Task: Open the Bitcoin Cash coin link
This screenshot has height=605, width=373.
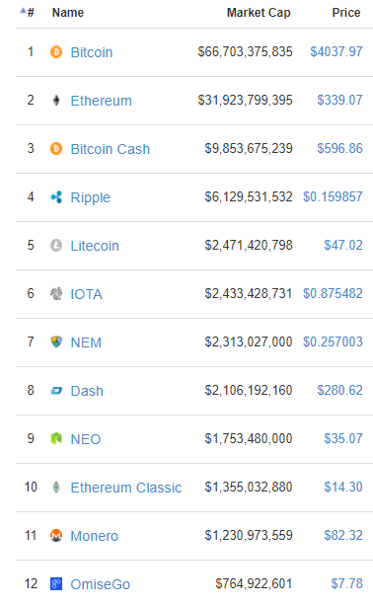Action: [111, 149]
